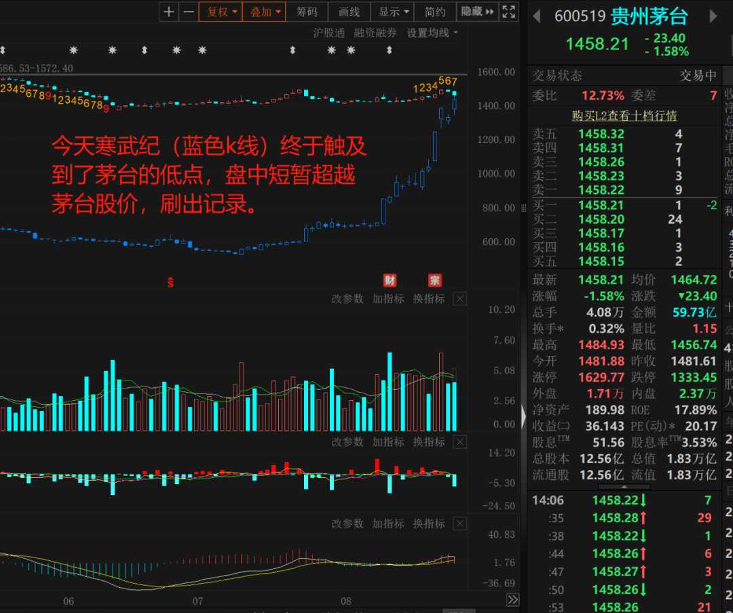Click 换指标 on second indicator panel
Screen dimensions: 733x613
tap(429, 442)
